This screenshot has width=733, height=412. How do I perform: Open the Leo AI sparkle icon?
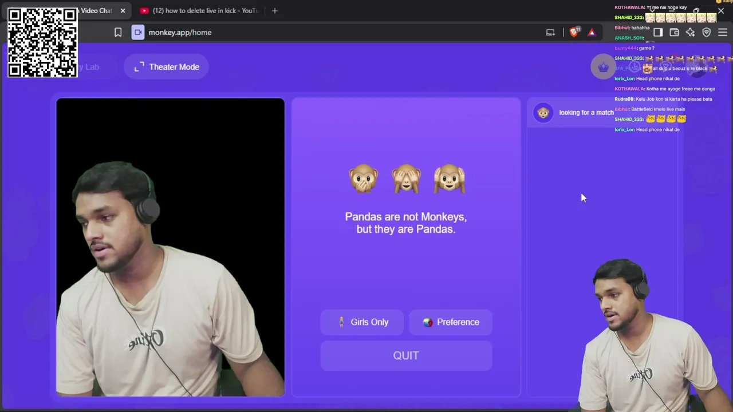pos(690,33)
